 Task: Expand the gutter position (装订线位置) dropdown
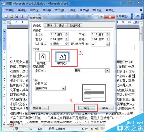click(x=108, y=44)
